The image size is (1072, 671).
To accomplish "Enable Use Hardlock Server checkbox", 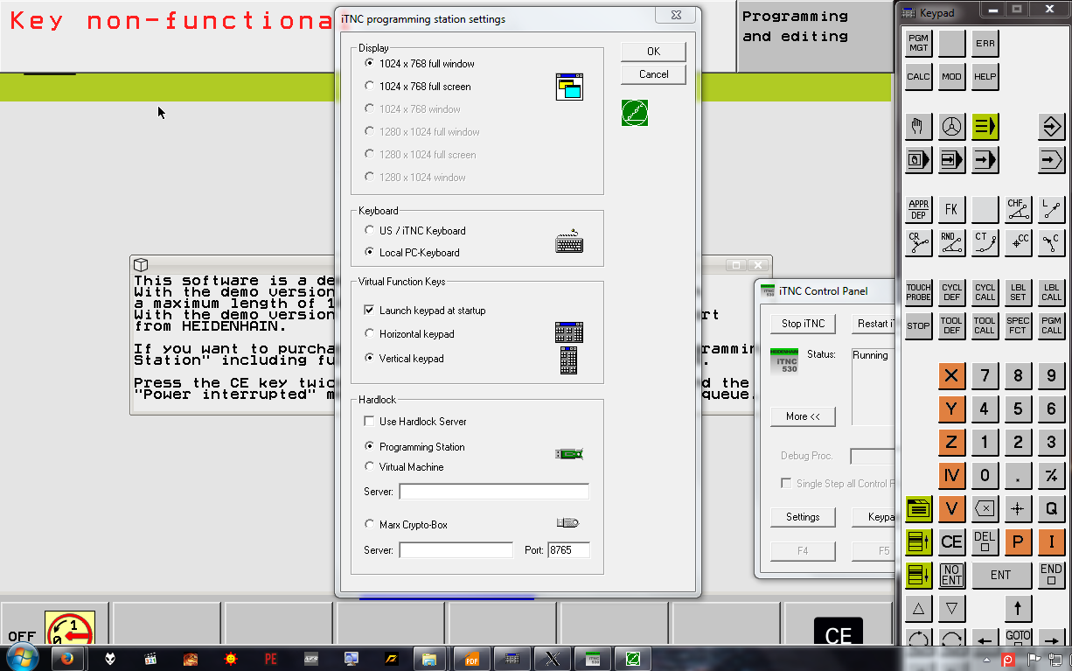I will (414, 422).
